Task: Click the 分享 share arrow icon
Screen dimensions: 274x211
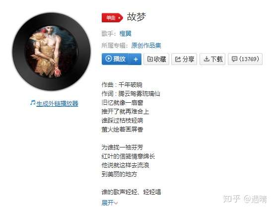Action: (x=178, y=59)
